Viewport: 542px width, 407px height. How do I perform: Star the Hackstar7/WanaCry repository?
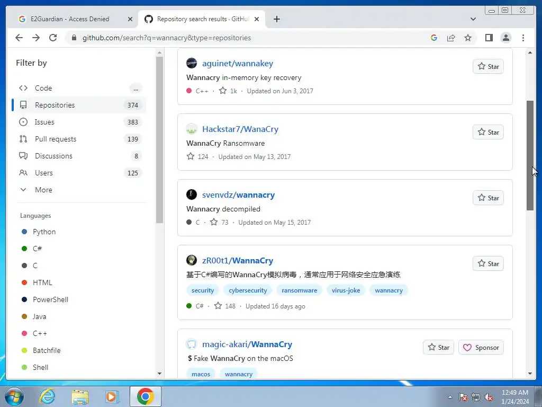tap(488, 132)
